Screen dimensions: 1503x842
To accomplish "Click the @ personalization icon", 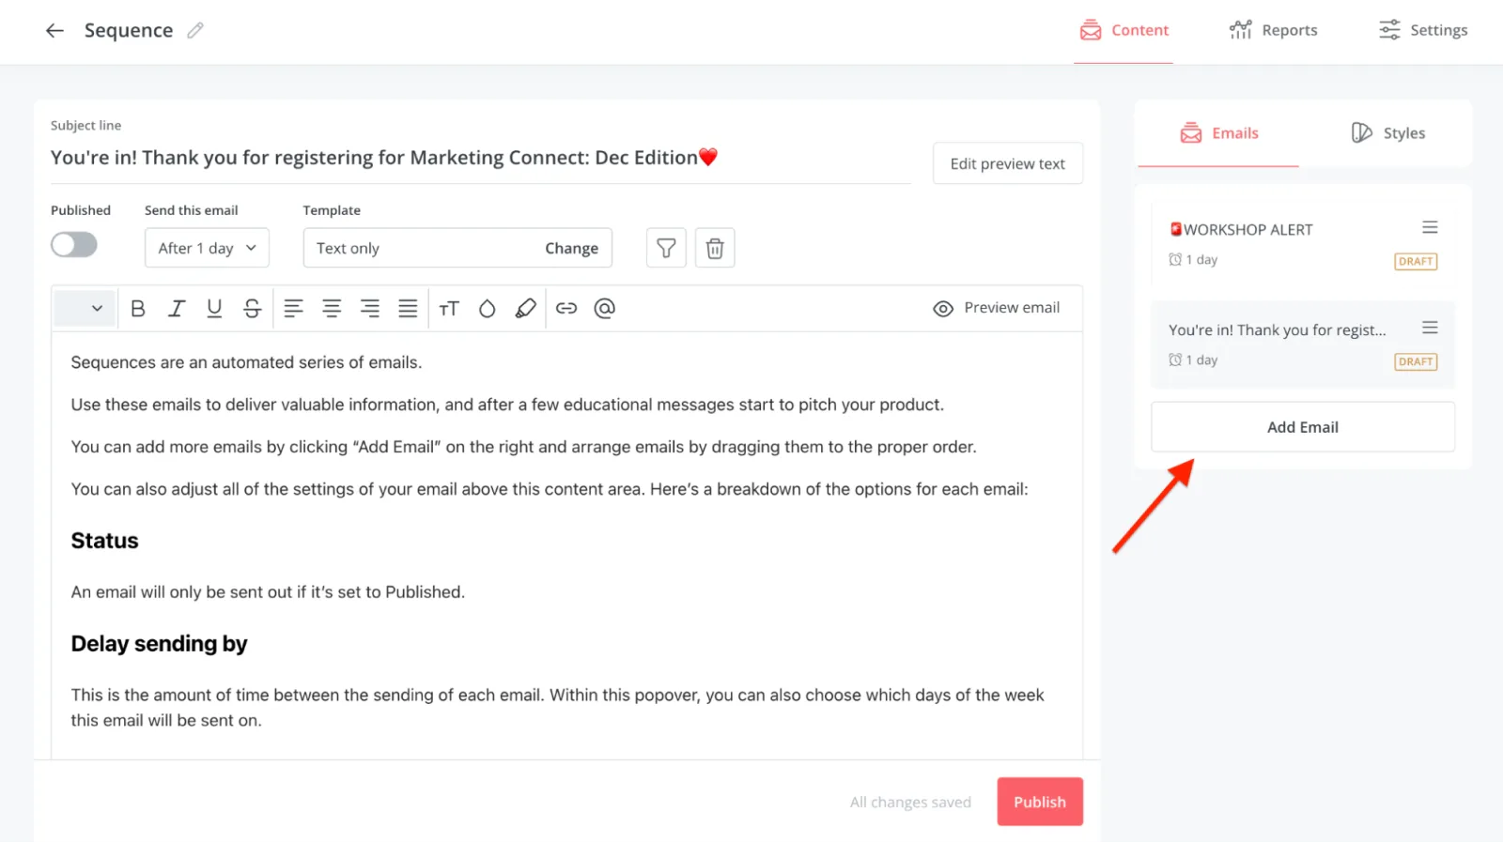I will (x=605, y=309).
